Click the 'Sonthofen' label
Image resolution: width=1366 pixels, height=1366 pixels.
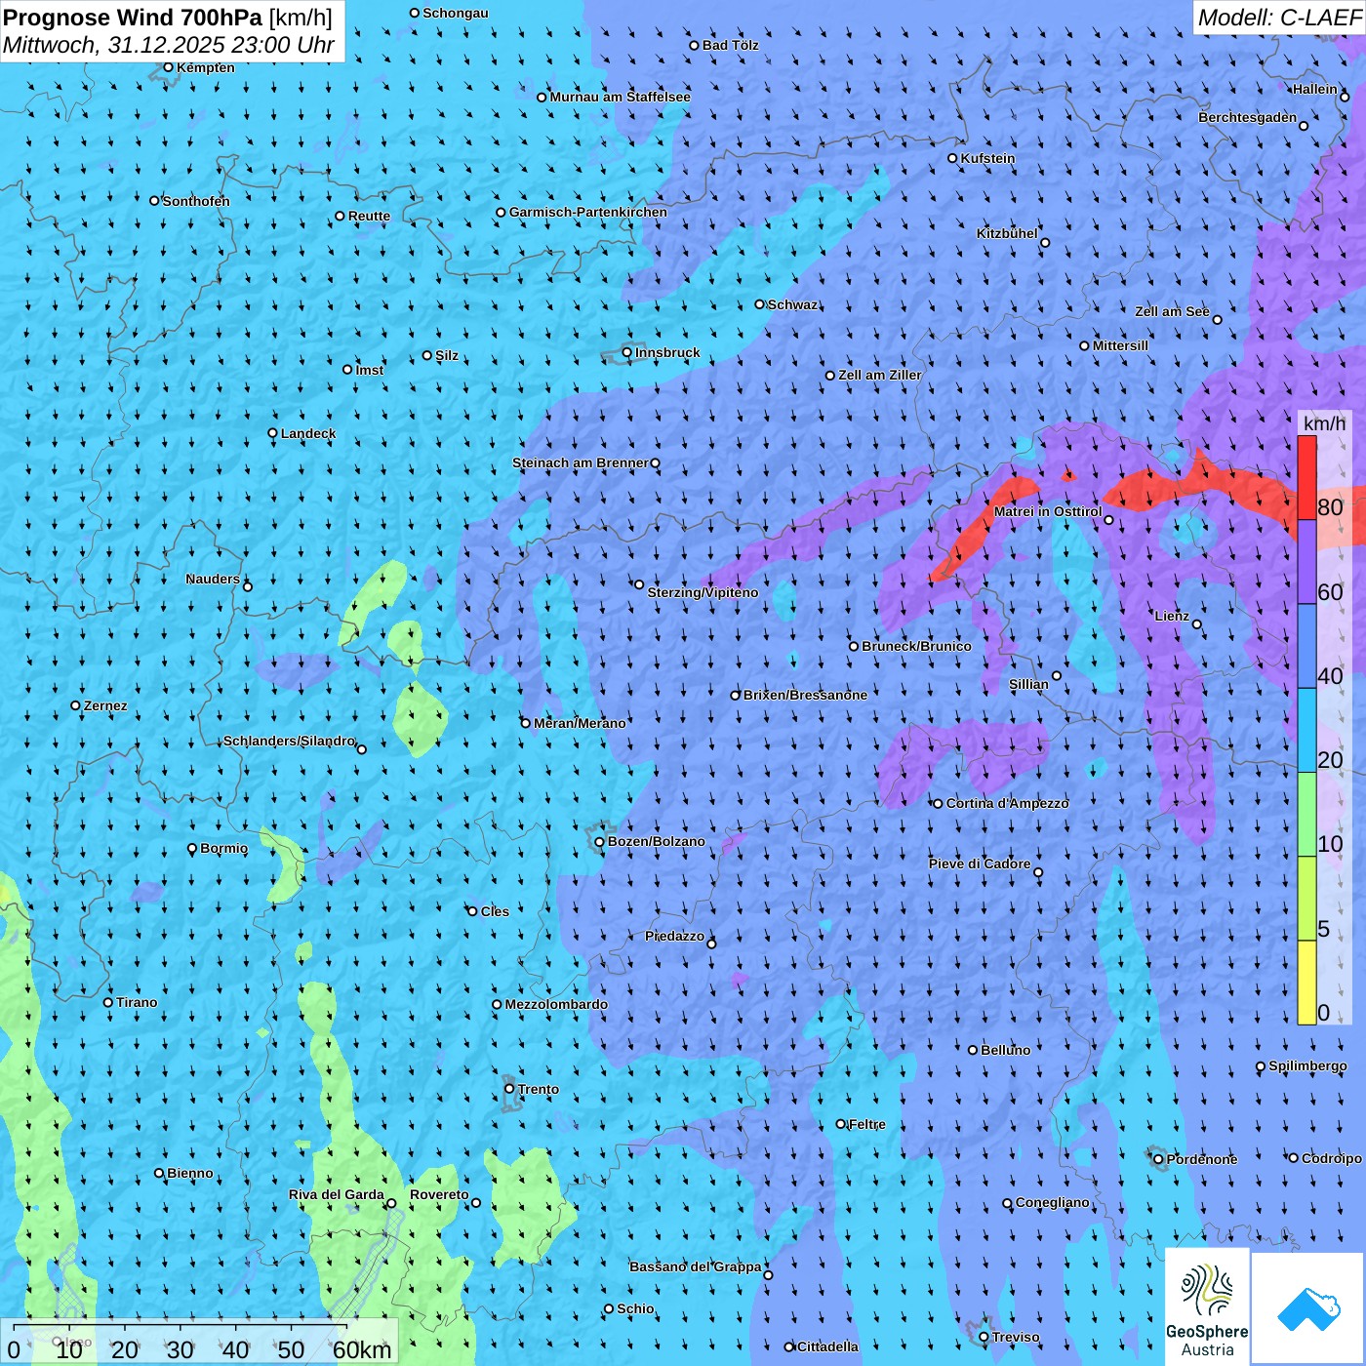[196, 201]
